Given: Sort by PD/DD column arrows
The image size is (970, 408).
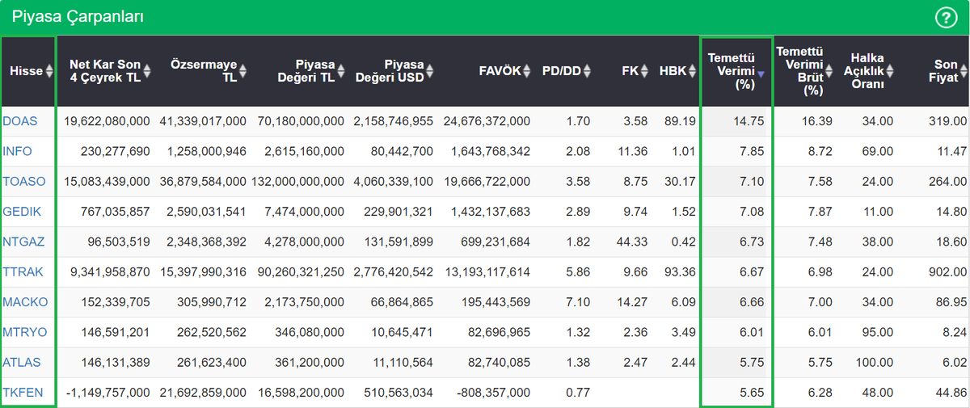Looking at the screenshot, I should click(x=587, y=71).
